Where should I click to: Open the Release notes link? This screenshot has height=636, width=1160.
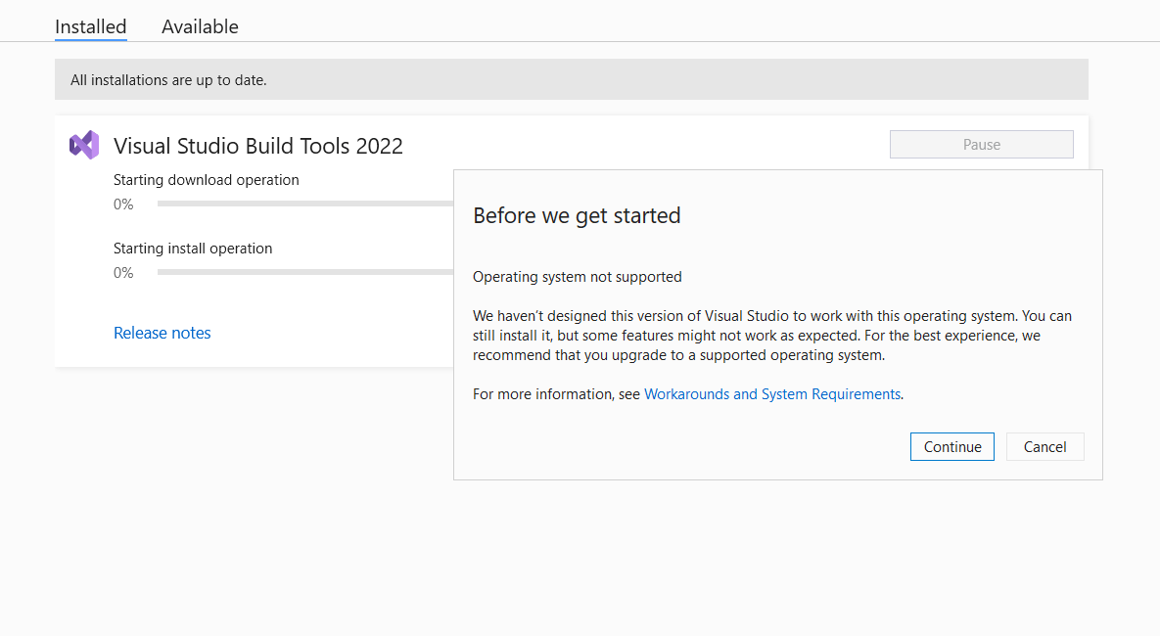click(162, 333)
